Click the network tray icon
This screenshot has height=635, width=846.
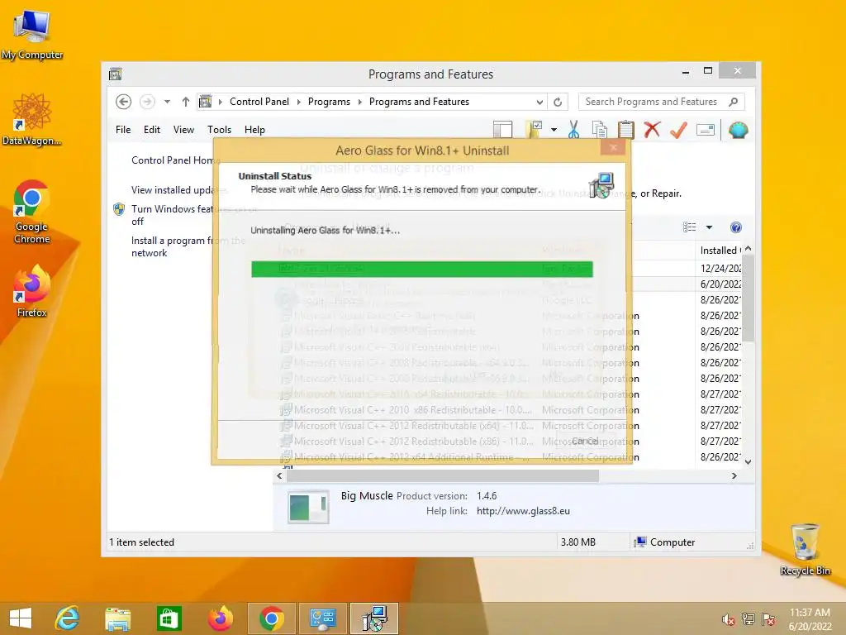click(x=749, y=619)
